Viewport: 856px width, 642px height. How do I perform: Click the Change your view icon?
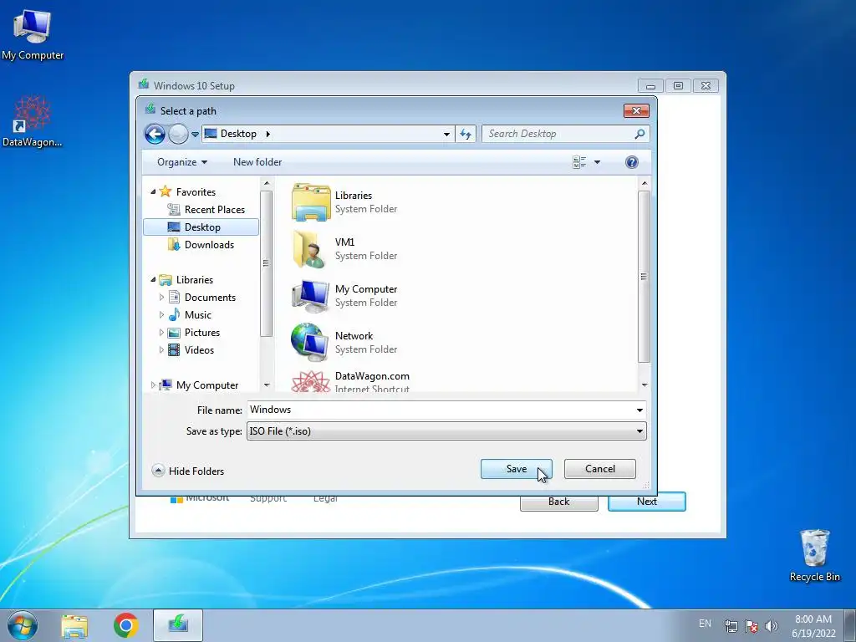[579, 162]
